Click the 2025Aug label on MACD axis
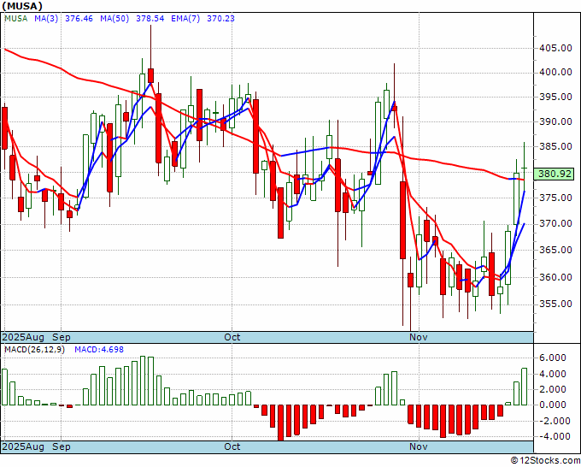This screenshot has height=467, width=581. [x=23, y=446]
